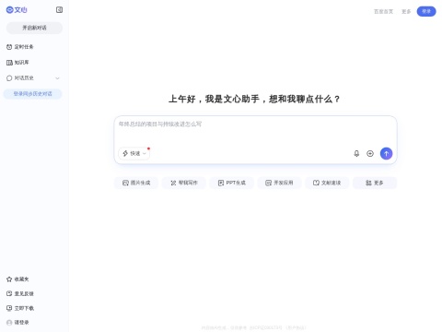Open 意见反馈 feedback
This screenshot has height=332, width=442.
tap(20, 293)
